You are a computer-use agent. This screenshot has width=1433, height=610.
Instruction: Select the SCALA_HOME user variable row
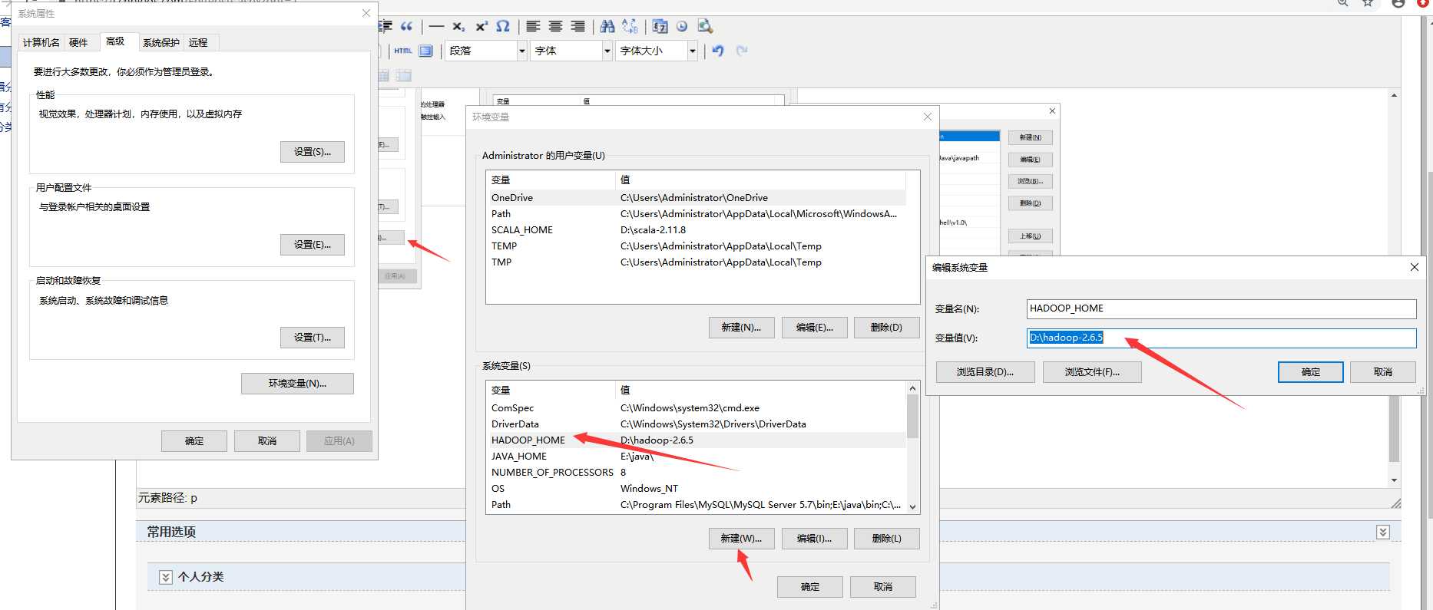pos(696,230)
